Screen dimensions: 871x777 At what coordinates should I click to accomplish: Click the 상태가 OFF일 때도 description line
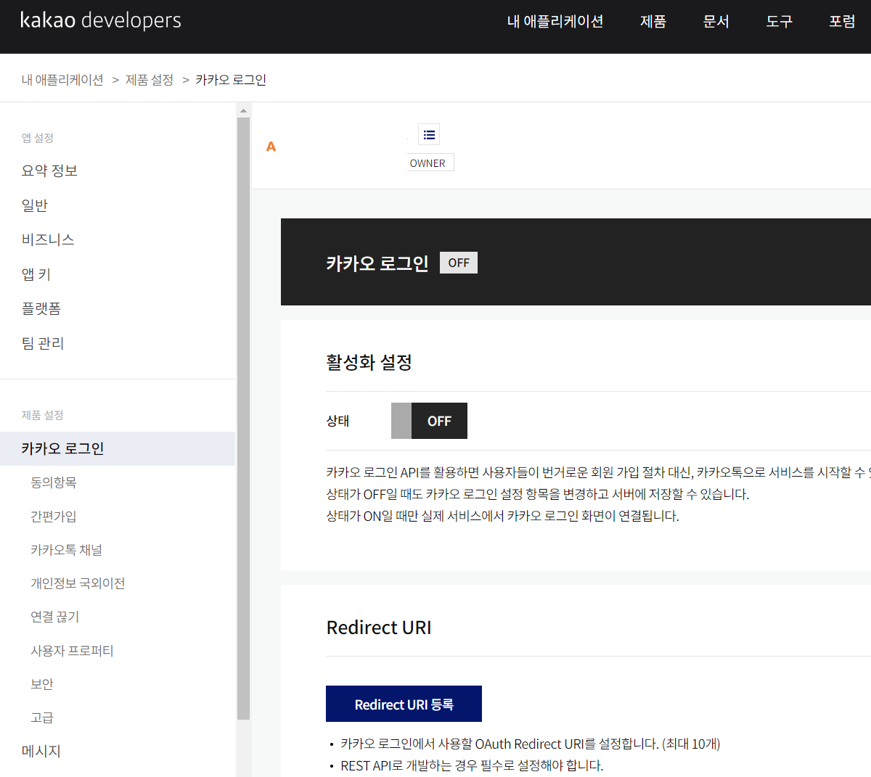coord(537,494)
